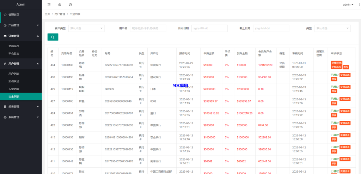Click the stack icon beside 订单管理

click(5, 36)
